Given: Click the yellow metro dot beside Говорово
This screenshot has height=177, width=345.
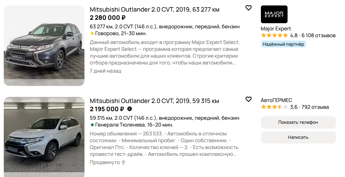Looking at the screenshot, I should click(92, 33).
